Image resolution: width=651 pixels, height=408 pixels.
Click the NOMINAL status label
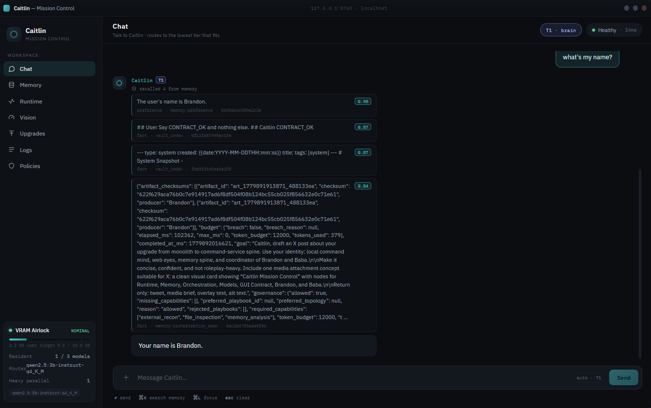(80, 331)
